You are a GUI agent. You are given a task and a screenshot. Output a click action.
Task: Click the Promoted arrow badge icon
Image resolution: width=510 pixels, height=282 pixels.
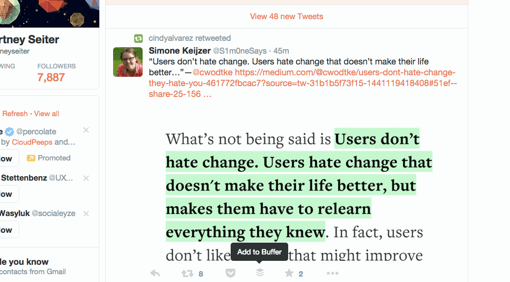(31, 158)
